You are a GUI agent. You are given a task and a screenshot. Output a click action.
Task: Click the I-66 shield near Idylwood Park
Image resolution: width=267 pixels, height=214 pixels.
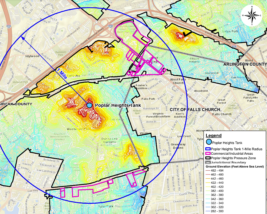pos(26,88)
